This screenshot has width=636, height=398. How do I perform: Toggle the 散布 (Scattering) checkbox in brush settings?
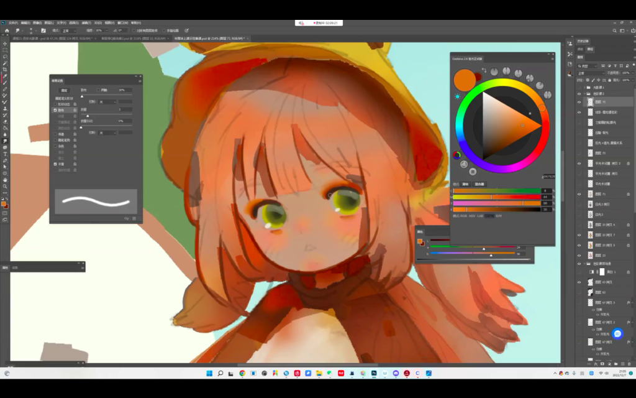pos(55,109)
